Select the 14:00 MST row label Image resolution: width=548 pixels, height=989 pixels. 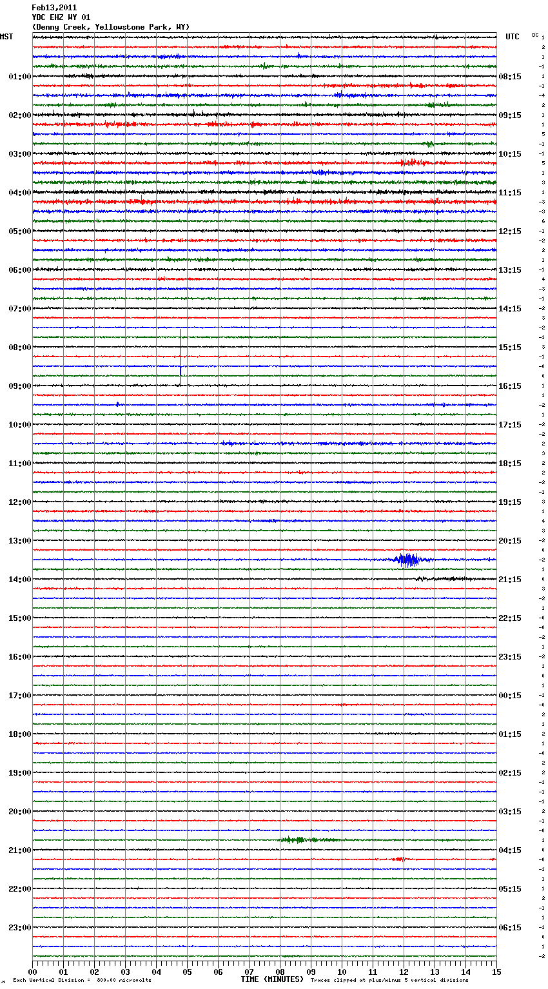tap(20, 580)
